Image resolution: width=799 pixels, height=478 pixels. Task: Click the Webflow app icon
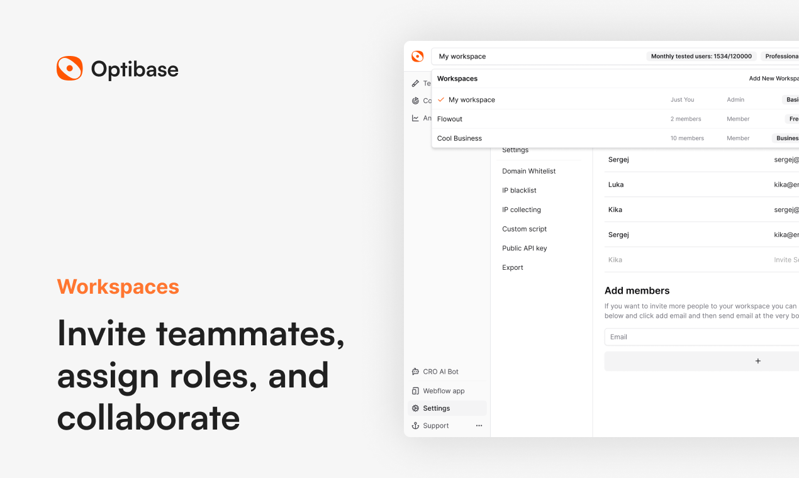[x=415, y=391]
